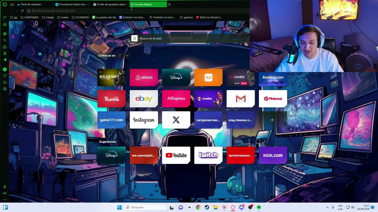Open GX Corner gamepad icon
The height and width of the screenshot is (212, 378).
[x=12, y=4]
